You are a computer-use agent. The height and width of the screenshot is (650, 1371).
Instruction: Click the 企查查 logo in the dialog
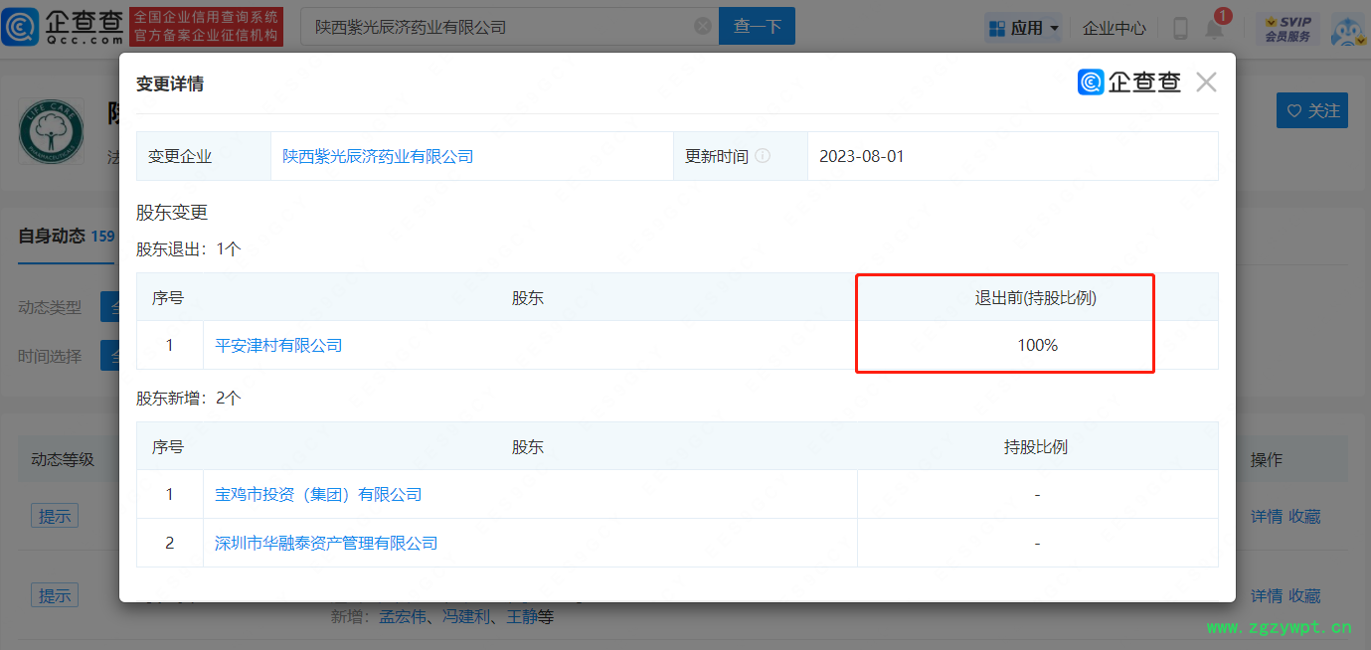[x=1129, y=82]
